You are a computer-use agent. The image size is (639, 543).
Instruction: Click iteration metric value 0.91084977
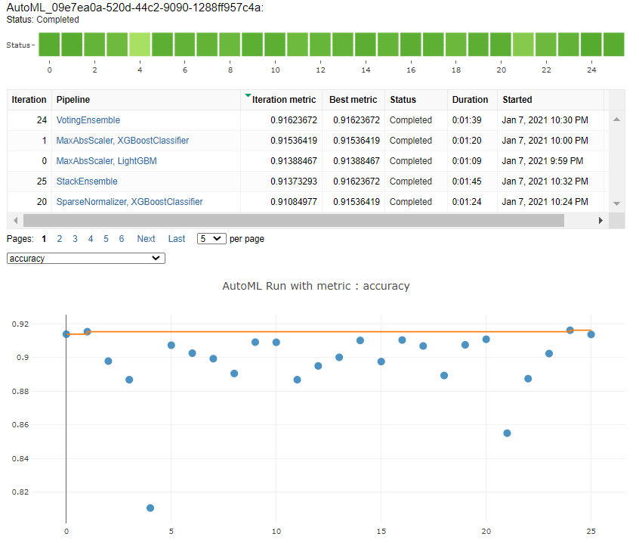[293, 202]
